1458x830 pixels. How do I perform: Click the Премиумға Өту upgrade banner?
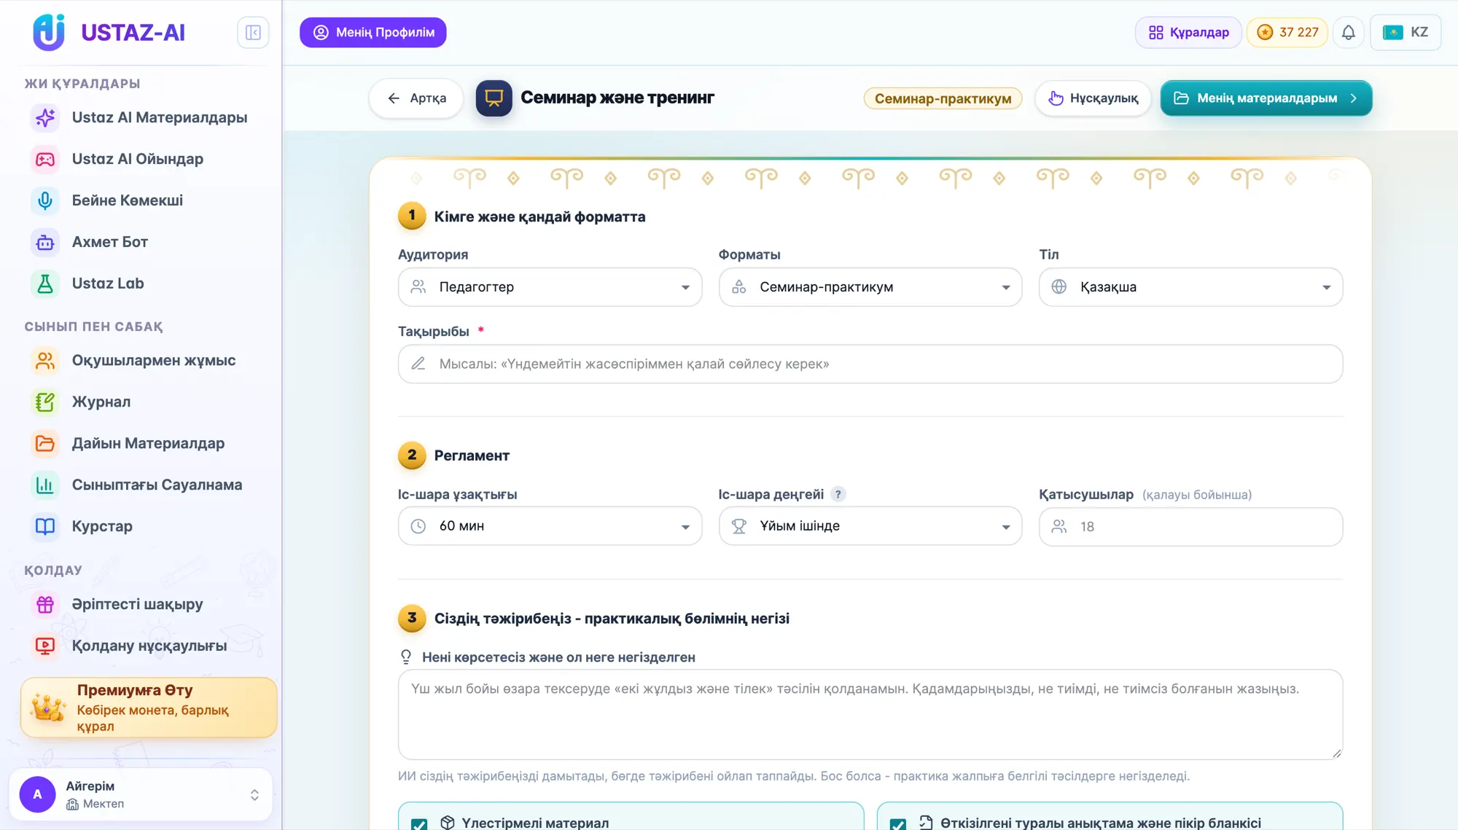click(149, 708)
